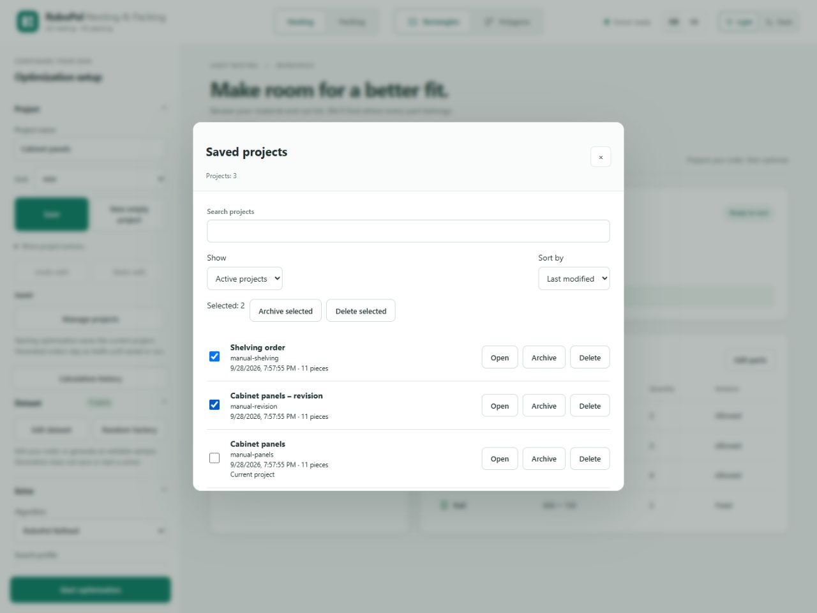This screenshot has height=613, width=817.
Task: Open the Cabinet panels – revision project
Action: [x=500, y=405]
